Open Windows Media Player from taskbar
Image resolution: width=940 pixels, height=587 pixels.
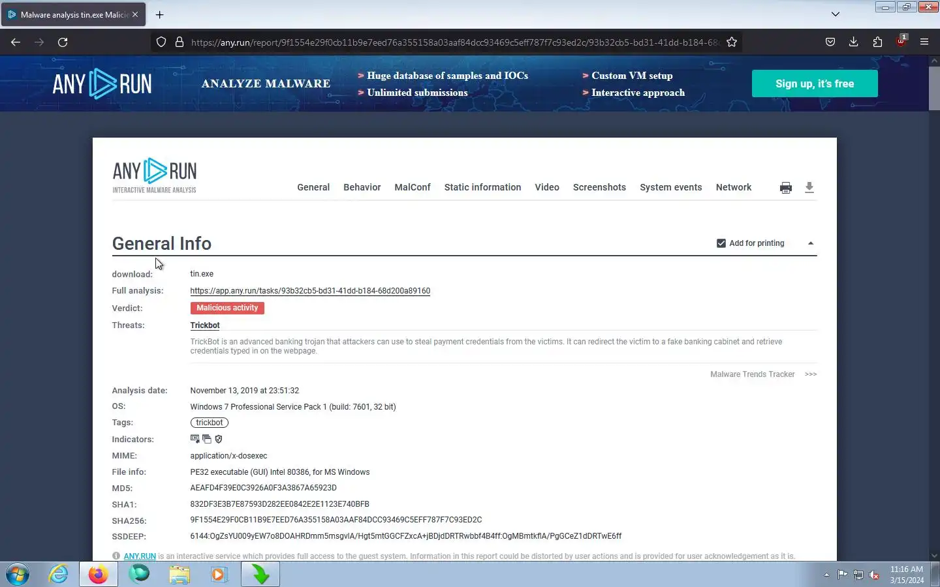point(219,575)
